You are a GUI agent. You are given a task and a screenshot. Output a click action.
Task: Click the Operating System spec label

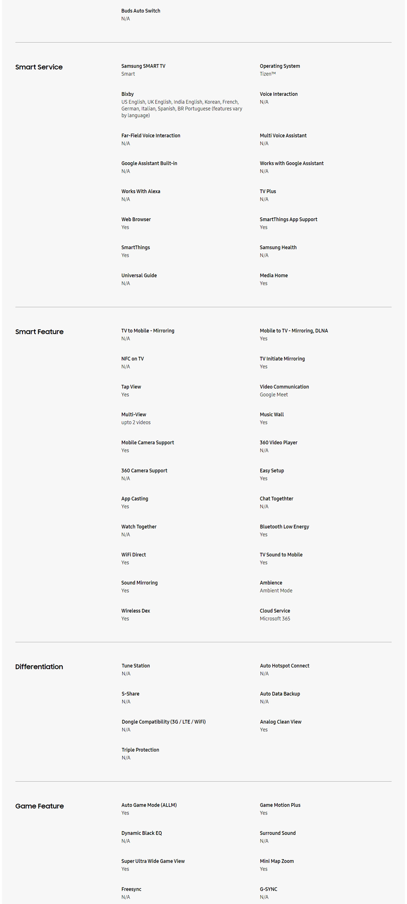pyautogui.click(x=280, y=66)
